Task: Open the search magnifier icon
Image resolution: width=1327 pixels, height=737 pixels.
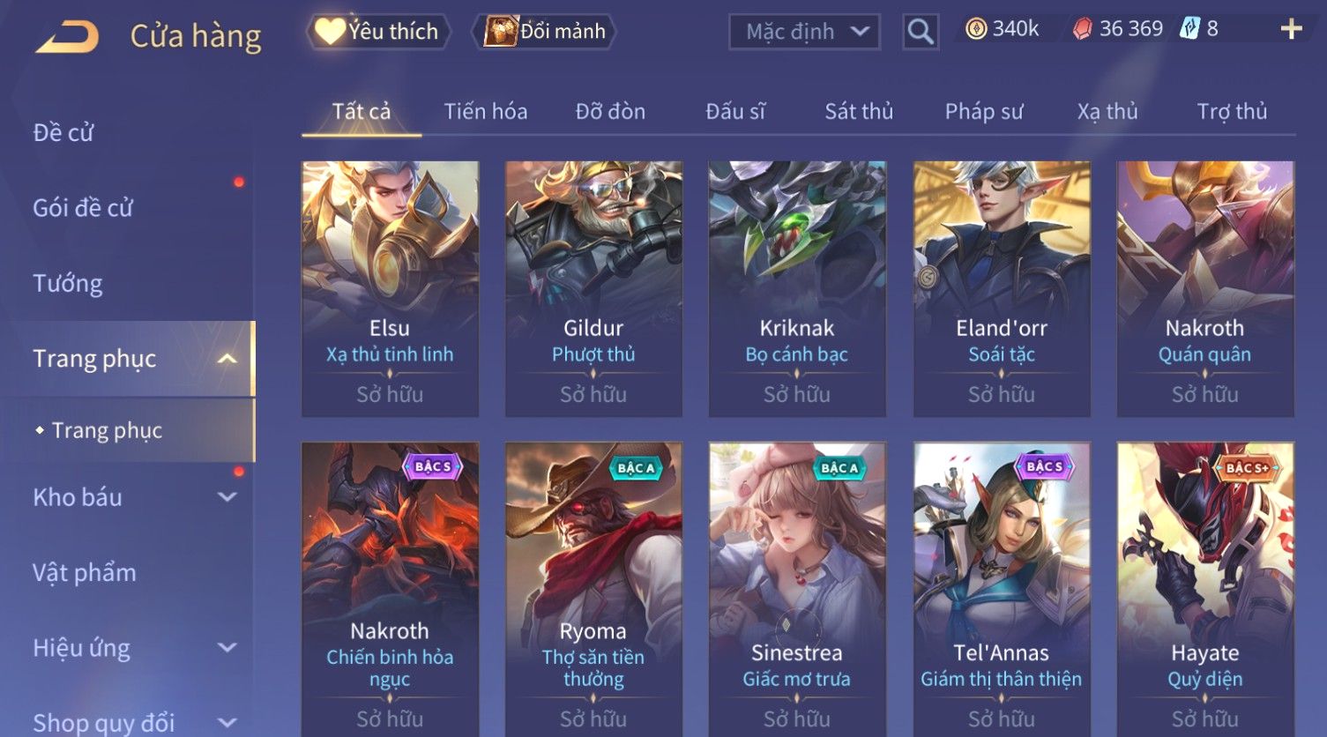Action: pos(921,32)
